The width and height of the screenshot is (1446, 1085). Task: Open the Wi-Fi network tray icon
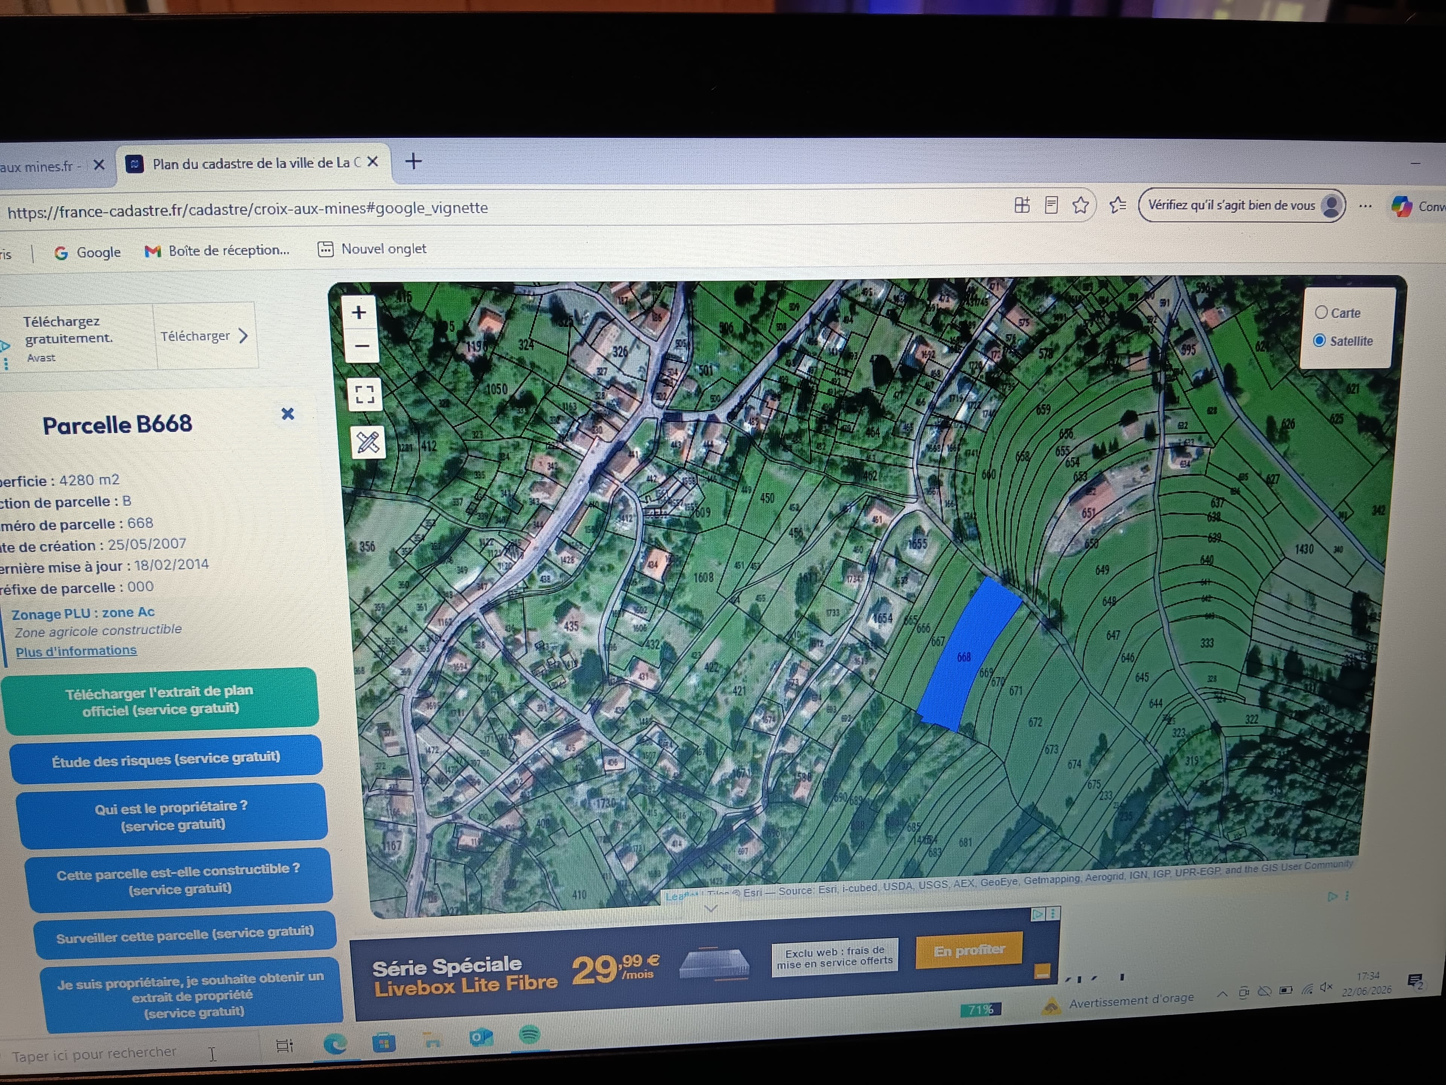1307,989
